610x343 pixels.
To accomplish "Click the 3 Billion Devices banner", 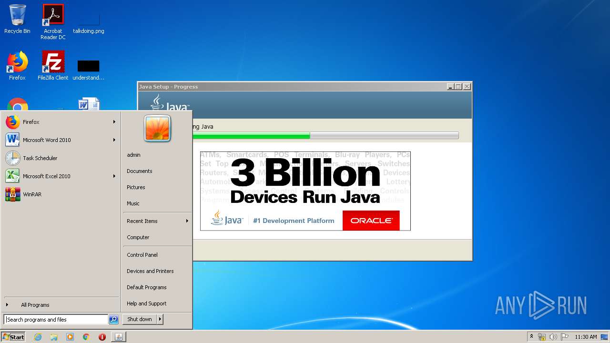I will point(305,191).
